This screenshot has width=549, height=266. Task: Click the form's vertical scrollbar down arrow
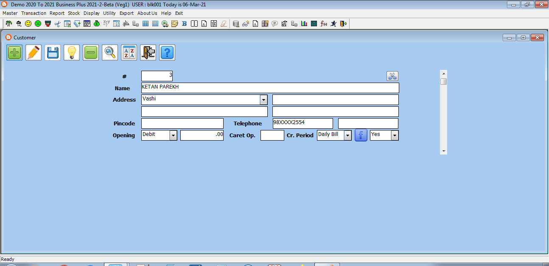tap(443, 151)
